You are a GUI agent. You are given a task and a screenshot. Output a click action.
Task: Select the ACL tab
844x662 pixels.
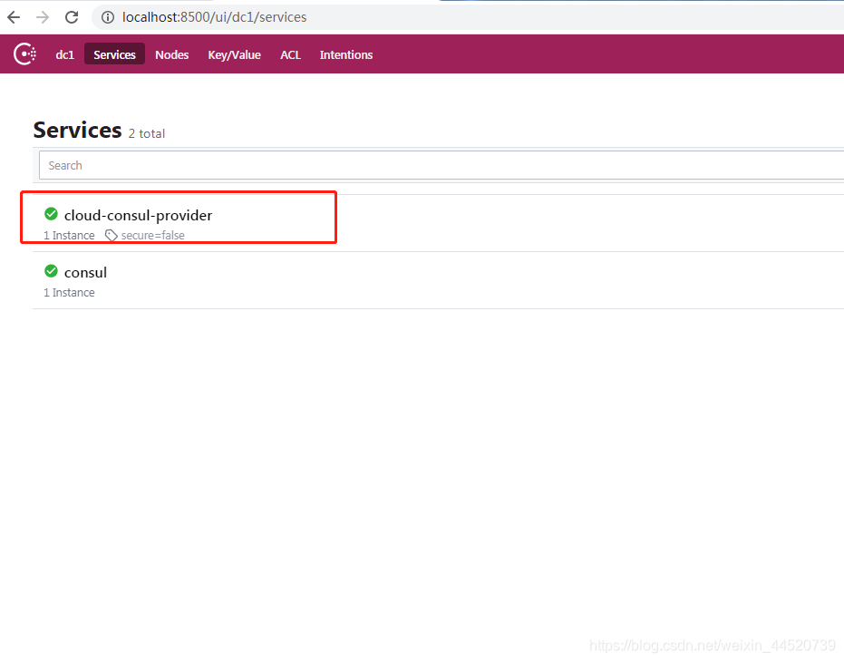pos(290,54)
